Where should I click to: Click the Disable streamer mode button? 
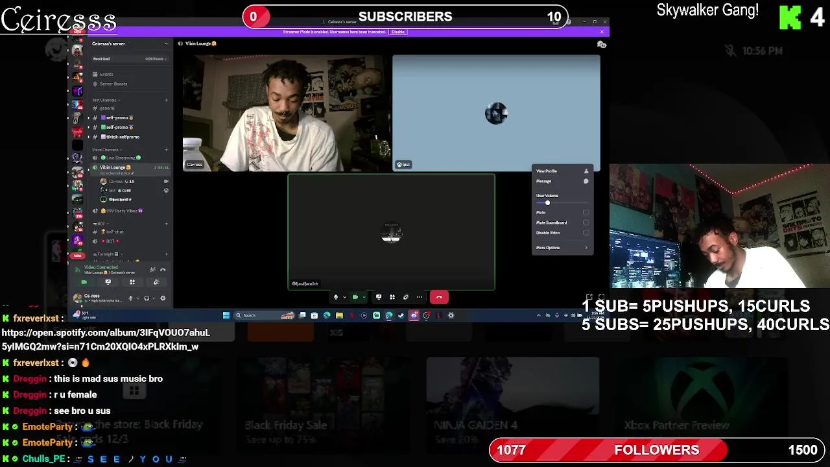(398, 32)
